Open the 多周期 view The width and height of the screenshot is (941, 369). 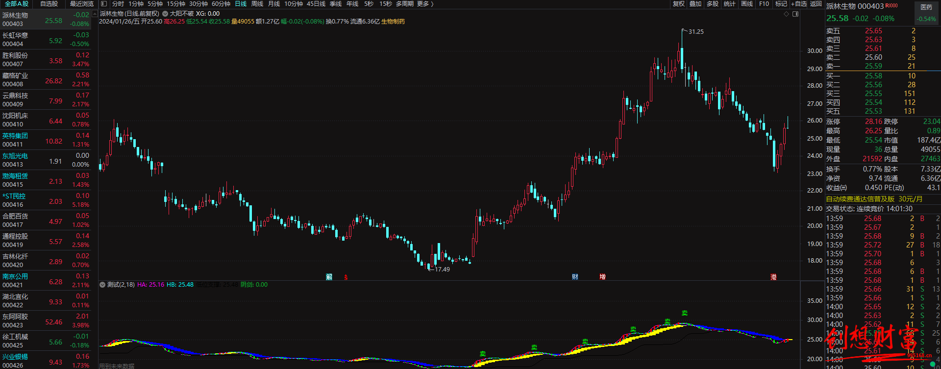tap(405, 4)
